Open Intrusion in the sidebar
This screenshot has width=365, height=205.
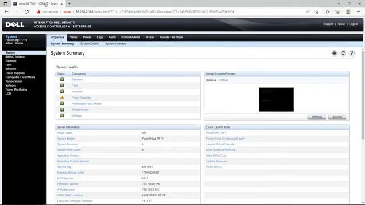(11, 69)
